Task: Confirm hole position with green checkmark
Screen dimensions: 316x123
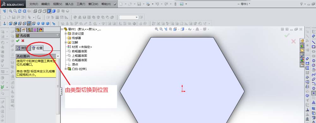Action: (x=18, y=41)
